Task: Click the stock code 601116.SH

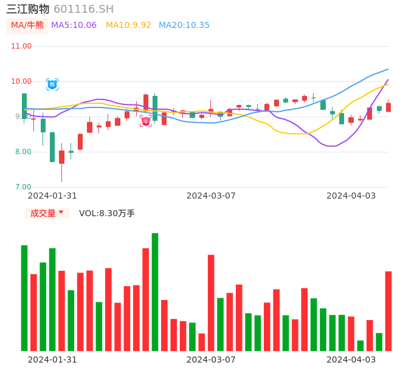Action: tap(83, 9)
